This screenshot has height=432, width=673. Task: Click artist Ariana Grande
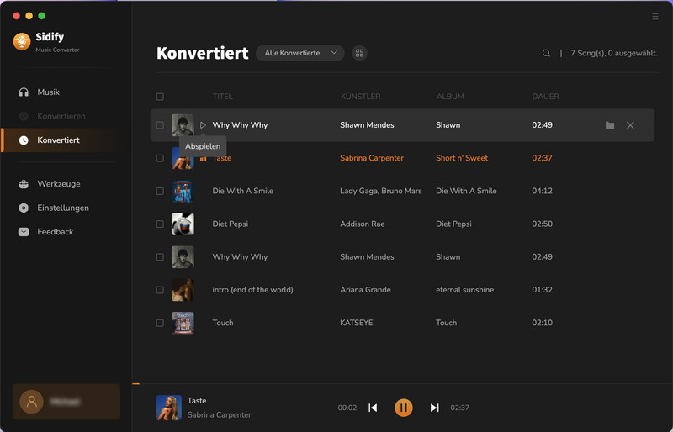pos(365,290)
